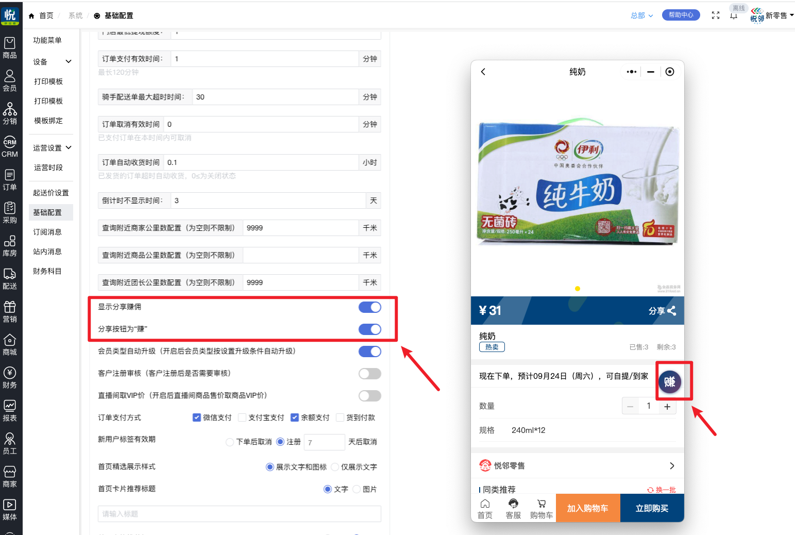Open the 媒体 sidebar module

pyautogui.click(x=10, y=510)
